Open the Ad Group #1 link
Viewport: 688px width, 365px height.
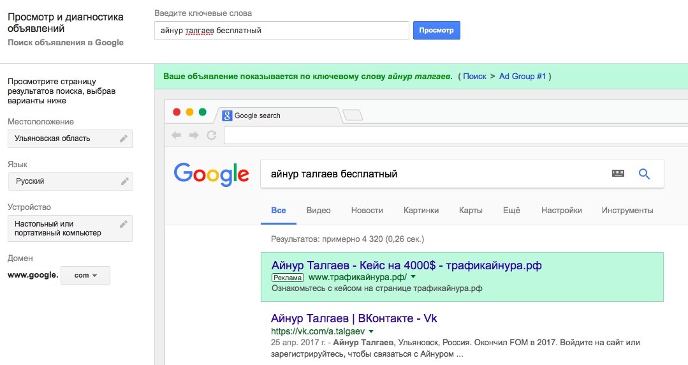click(x=523, y=77)
